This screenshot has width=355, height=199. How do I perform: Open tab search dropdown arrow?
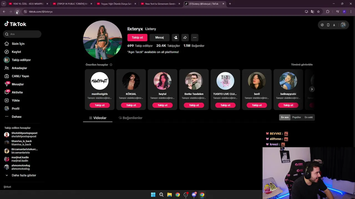4,4
